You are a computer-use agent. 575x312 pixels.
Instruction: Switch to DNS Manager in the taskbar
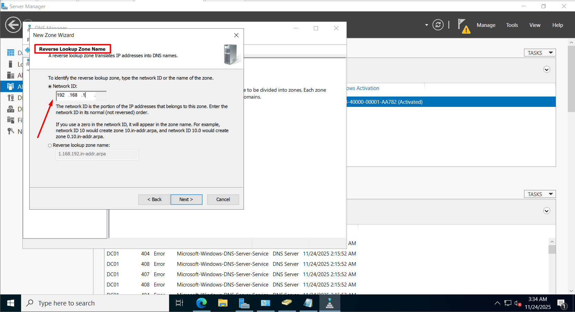pos(330,303)
